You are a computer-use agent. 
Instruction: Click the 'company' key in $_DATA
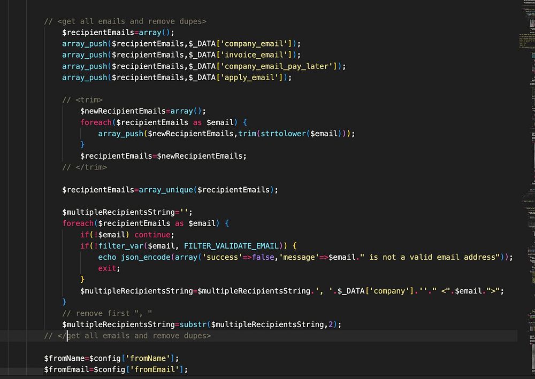click(389, 291)
